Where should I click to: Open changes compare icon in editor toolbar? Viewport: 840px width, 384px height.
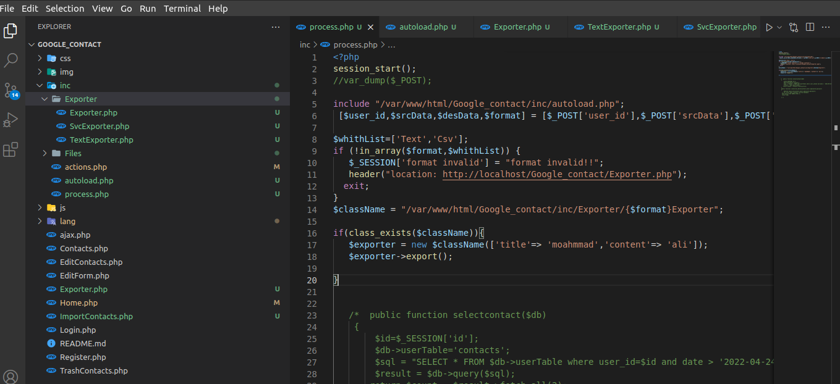[x=794, y=27]
